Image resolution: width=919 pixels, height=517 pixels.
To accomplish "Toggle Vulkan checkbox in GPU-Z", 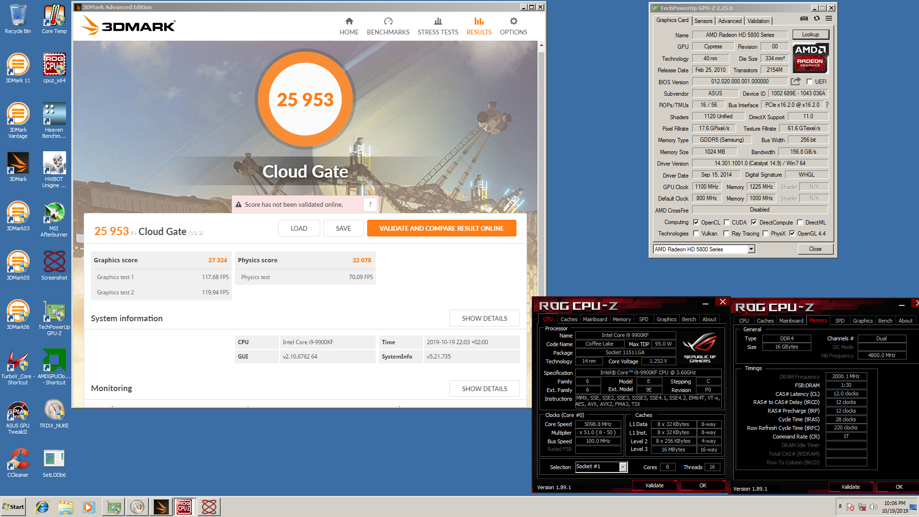I will pos(696,234).
